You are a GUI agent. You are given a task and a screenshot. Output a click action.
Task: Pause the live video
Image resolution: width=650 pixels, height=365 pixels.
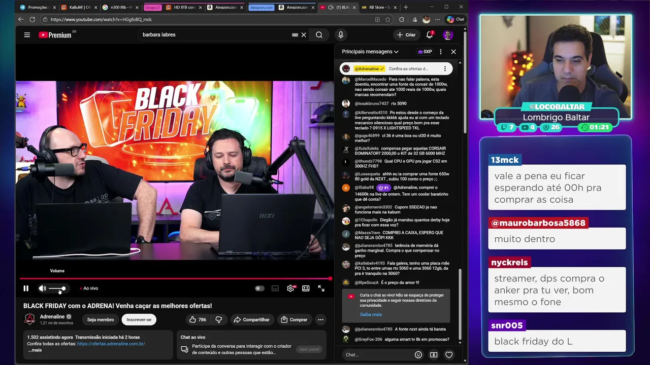(26, 288)
